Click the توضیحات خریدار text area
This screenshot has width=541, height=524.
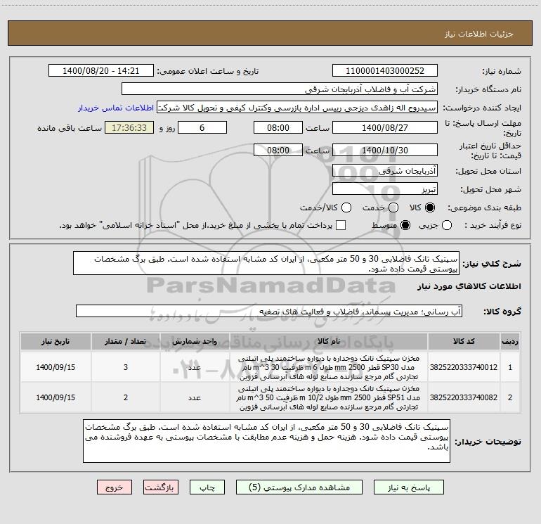coord(266,441)
